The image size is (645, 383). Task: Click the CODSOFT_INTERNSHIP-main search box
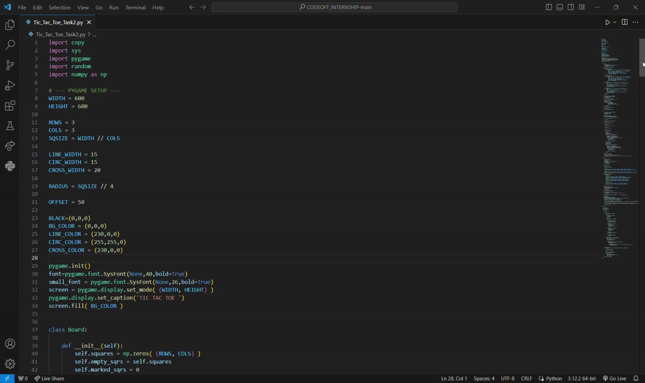click(x=334, y=7)
